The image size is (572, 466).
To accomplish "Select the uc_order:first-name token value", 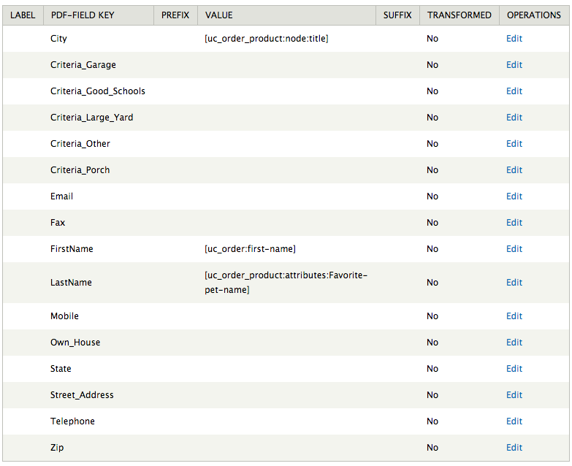I will 250,248.
